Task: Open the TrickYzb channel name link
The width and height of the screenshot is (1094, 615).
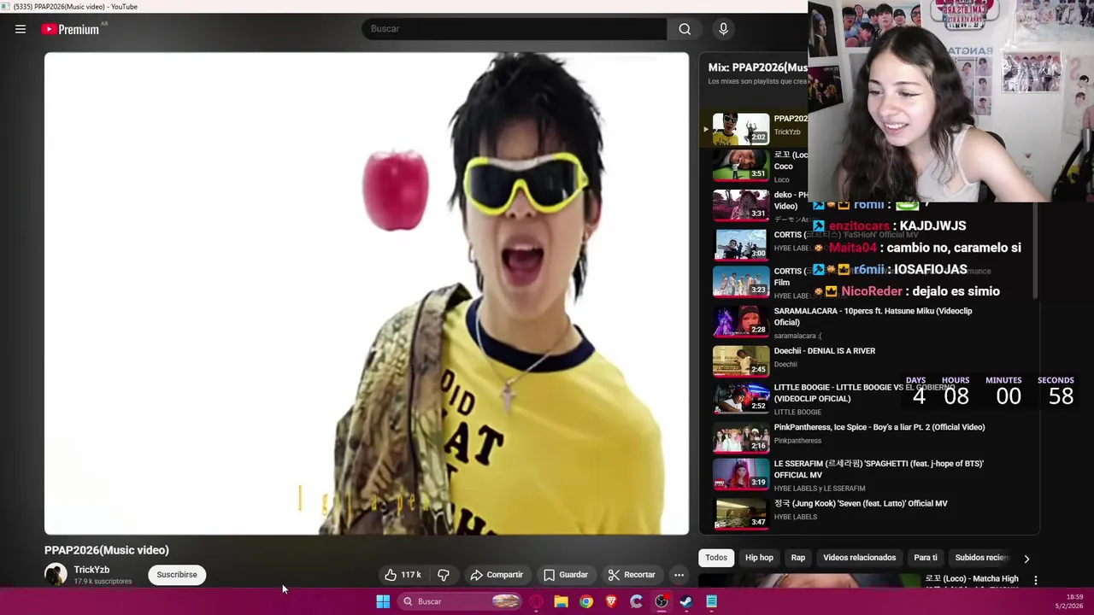Action: click(91, 570)
